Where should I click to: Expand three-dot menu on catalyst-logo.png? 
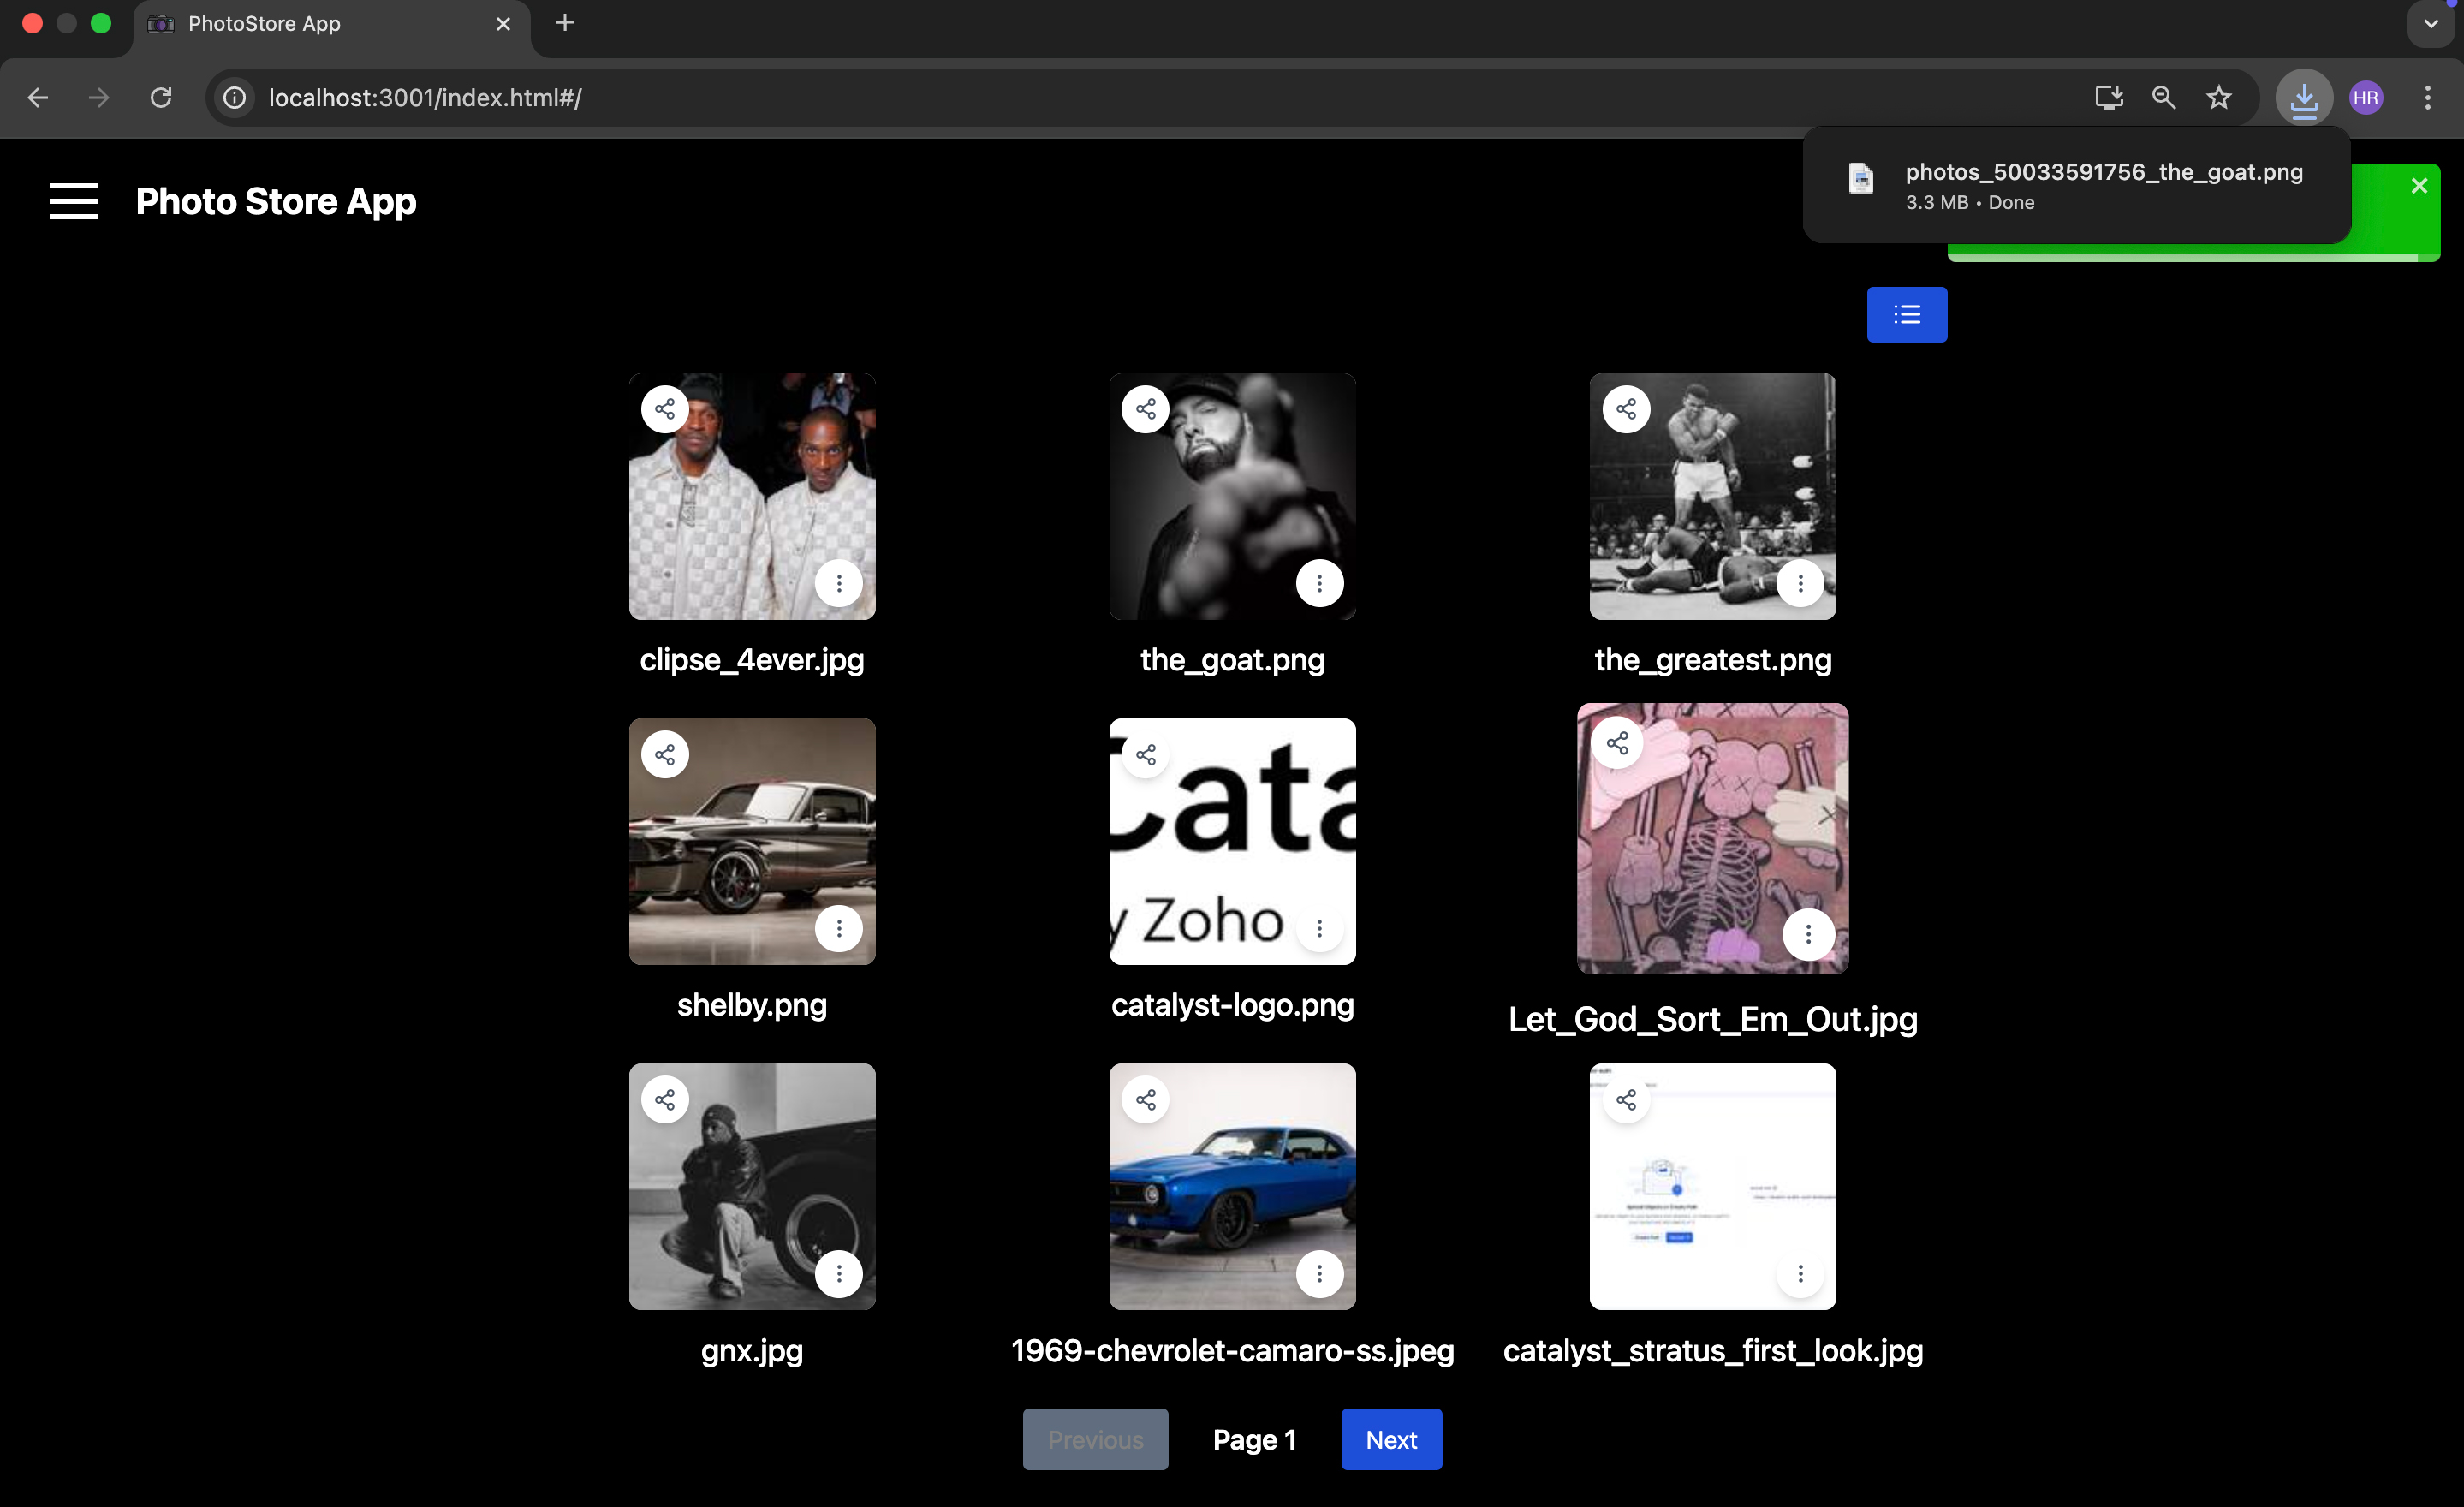pos(1319,928)
